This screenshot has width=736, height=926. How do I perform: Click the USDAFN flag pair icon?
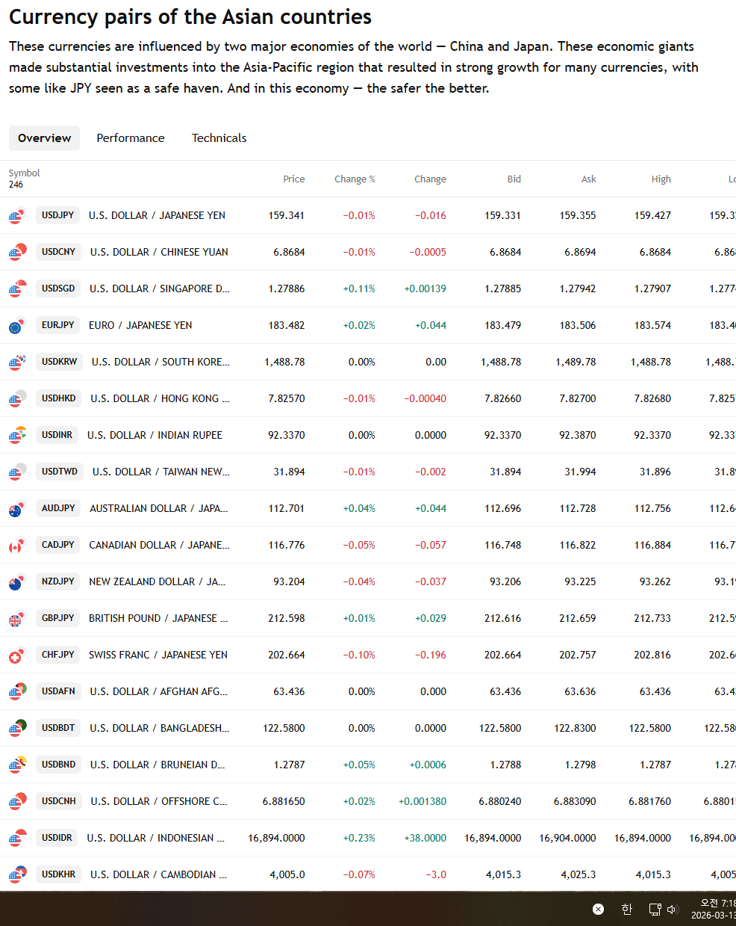click(x=17, y=691)
